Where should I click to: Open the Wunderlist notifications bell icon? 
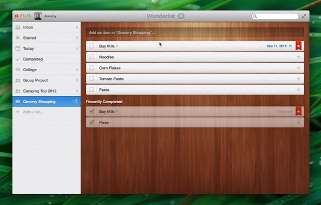[x=181, y=16]
